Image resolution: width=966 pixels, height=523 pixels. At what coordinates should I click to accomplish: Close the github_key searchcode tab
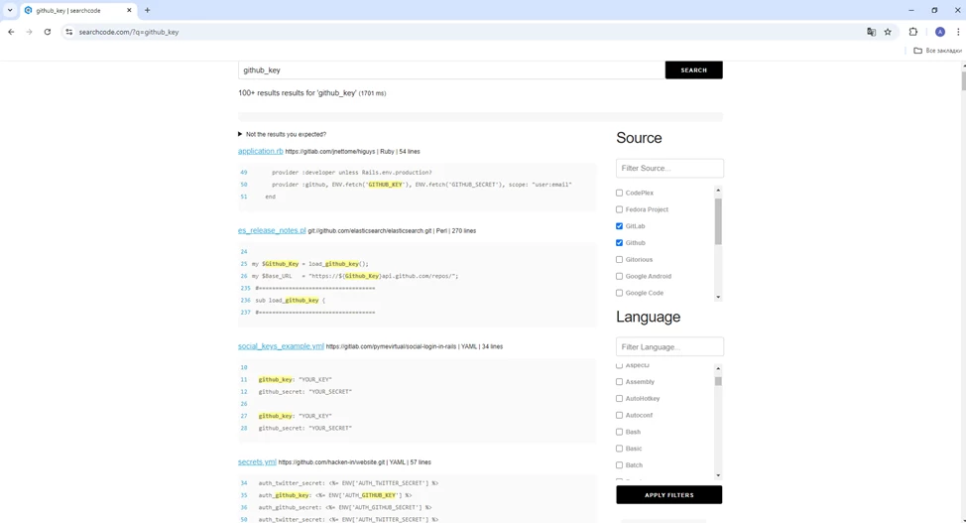pyautogui.click(x=129, y=10)
